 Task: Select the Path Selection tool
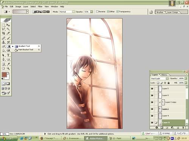[3, 55]
